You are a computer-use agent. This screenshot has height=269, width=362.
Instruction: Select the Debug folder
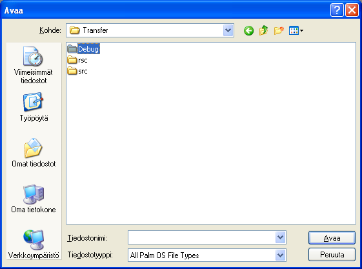point(84,49)
